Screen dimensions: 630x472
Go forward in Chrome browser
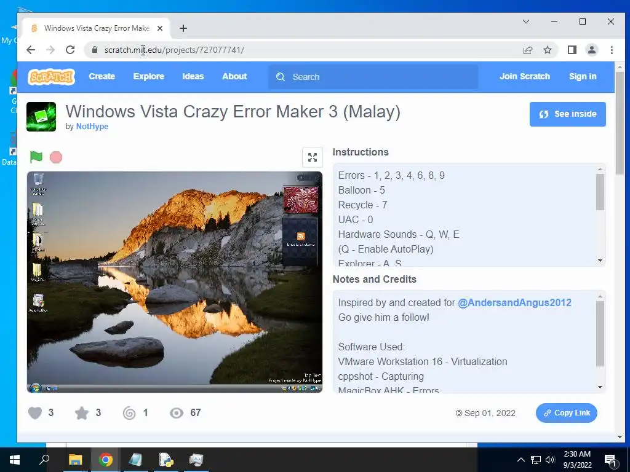[50, 50]
